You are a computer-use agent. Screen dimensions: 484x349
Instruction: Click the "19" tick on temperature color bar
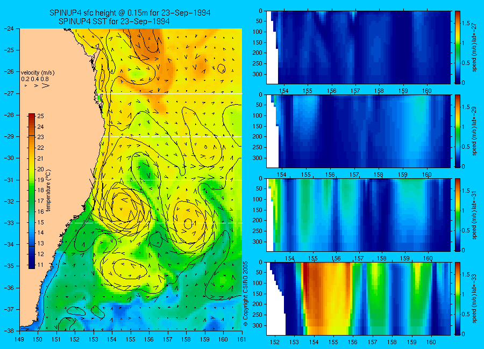point(40,180)
